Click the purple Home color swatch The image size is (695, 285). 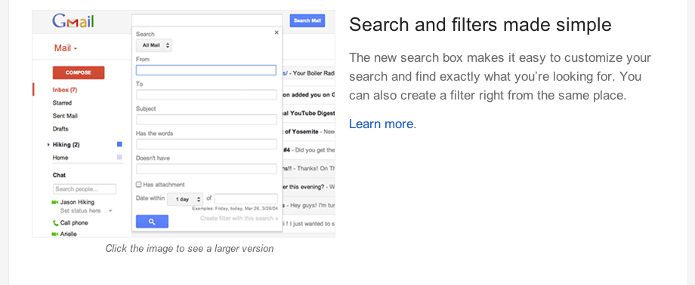tap(119, 157)
